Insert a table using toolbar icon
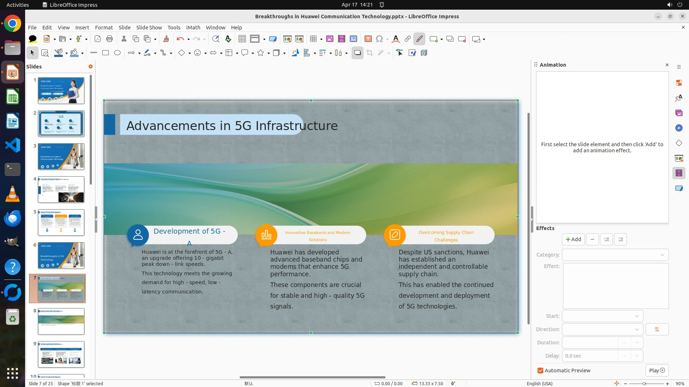The width and height of the screenshot is (689, 387). [x=313, y=39]
